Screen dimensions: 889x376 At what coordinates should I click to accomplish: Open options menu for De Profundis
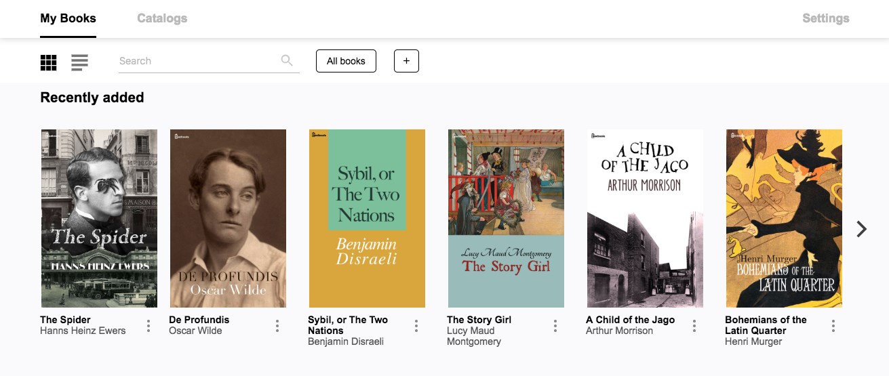(277, 326)
